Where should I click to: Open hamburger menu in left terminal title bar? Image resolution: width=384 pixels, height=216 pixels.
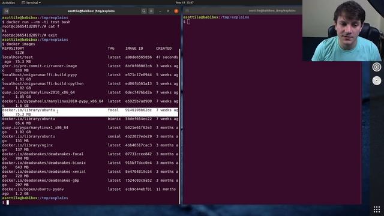tap(151, 11)
